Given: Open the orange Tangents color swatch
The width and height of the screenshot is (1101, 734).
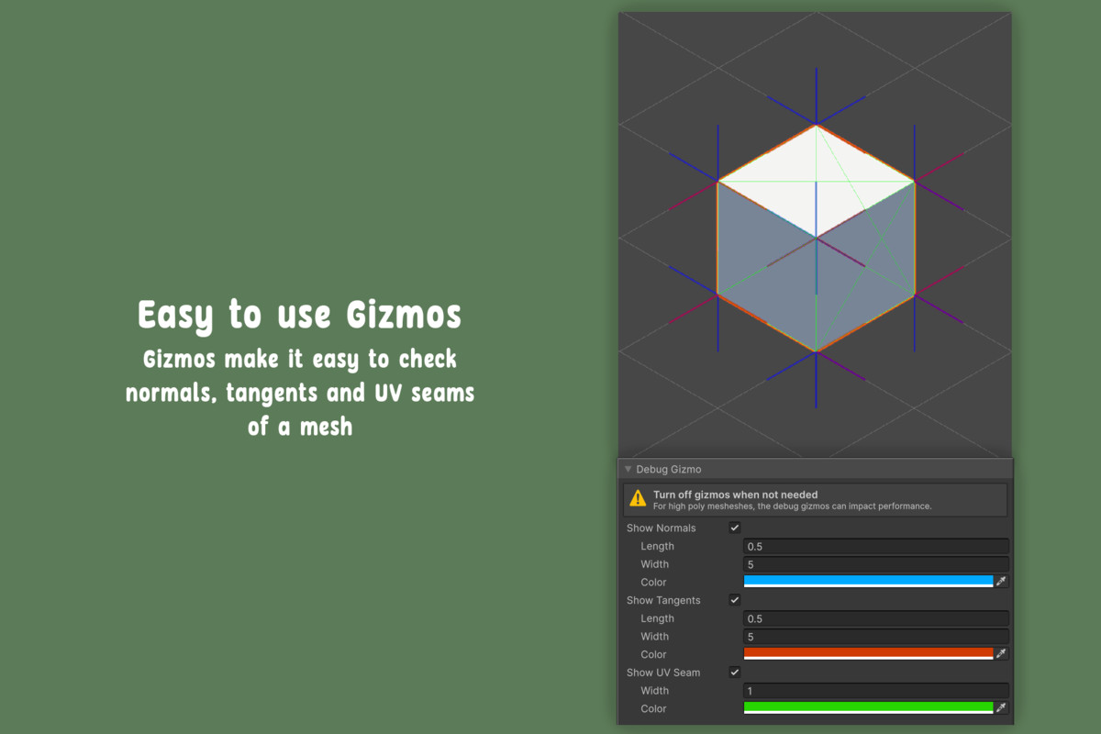Looking at the screenshot, I should [x=868, y=654].
